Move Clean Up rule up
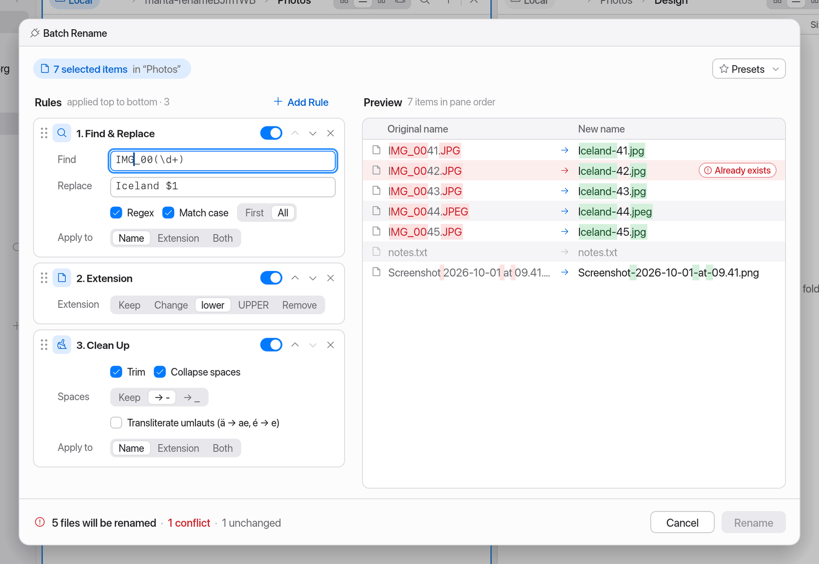The image size is (819, 564). click(x=295, y=345)
